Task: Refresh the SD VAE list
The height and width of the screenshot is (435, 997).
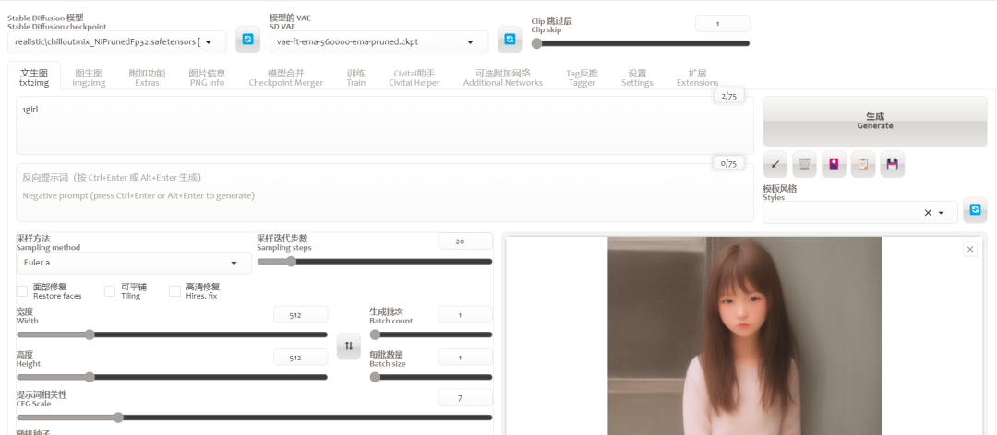Action: click(510, 40)
